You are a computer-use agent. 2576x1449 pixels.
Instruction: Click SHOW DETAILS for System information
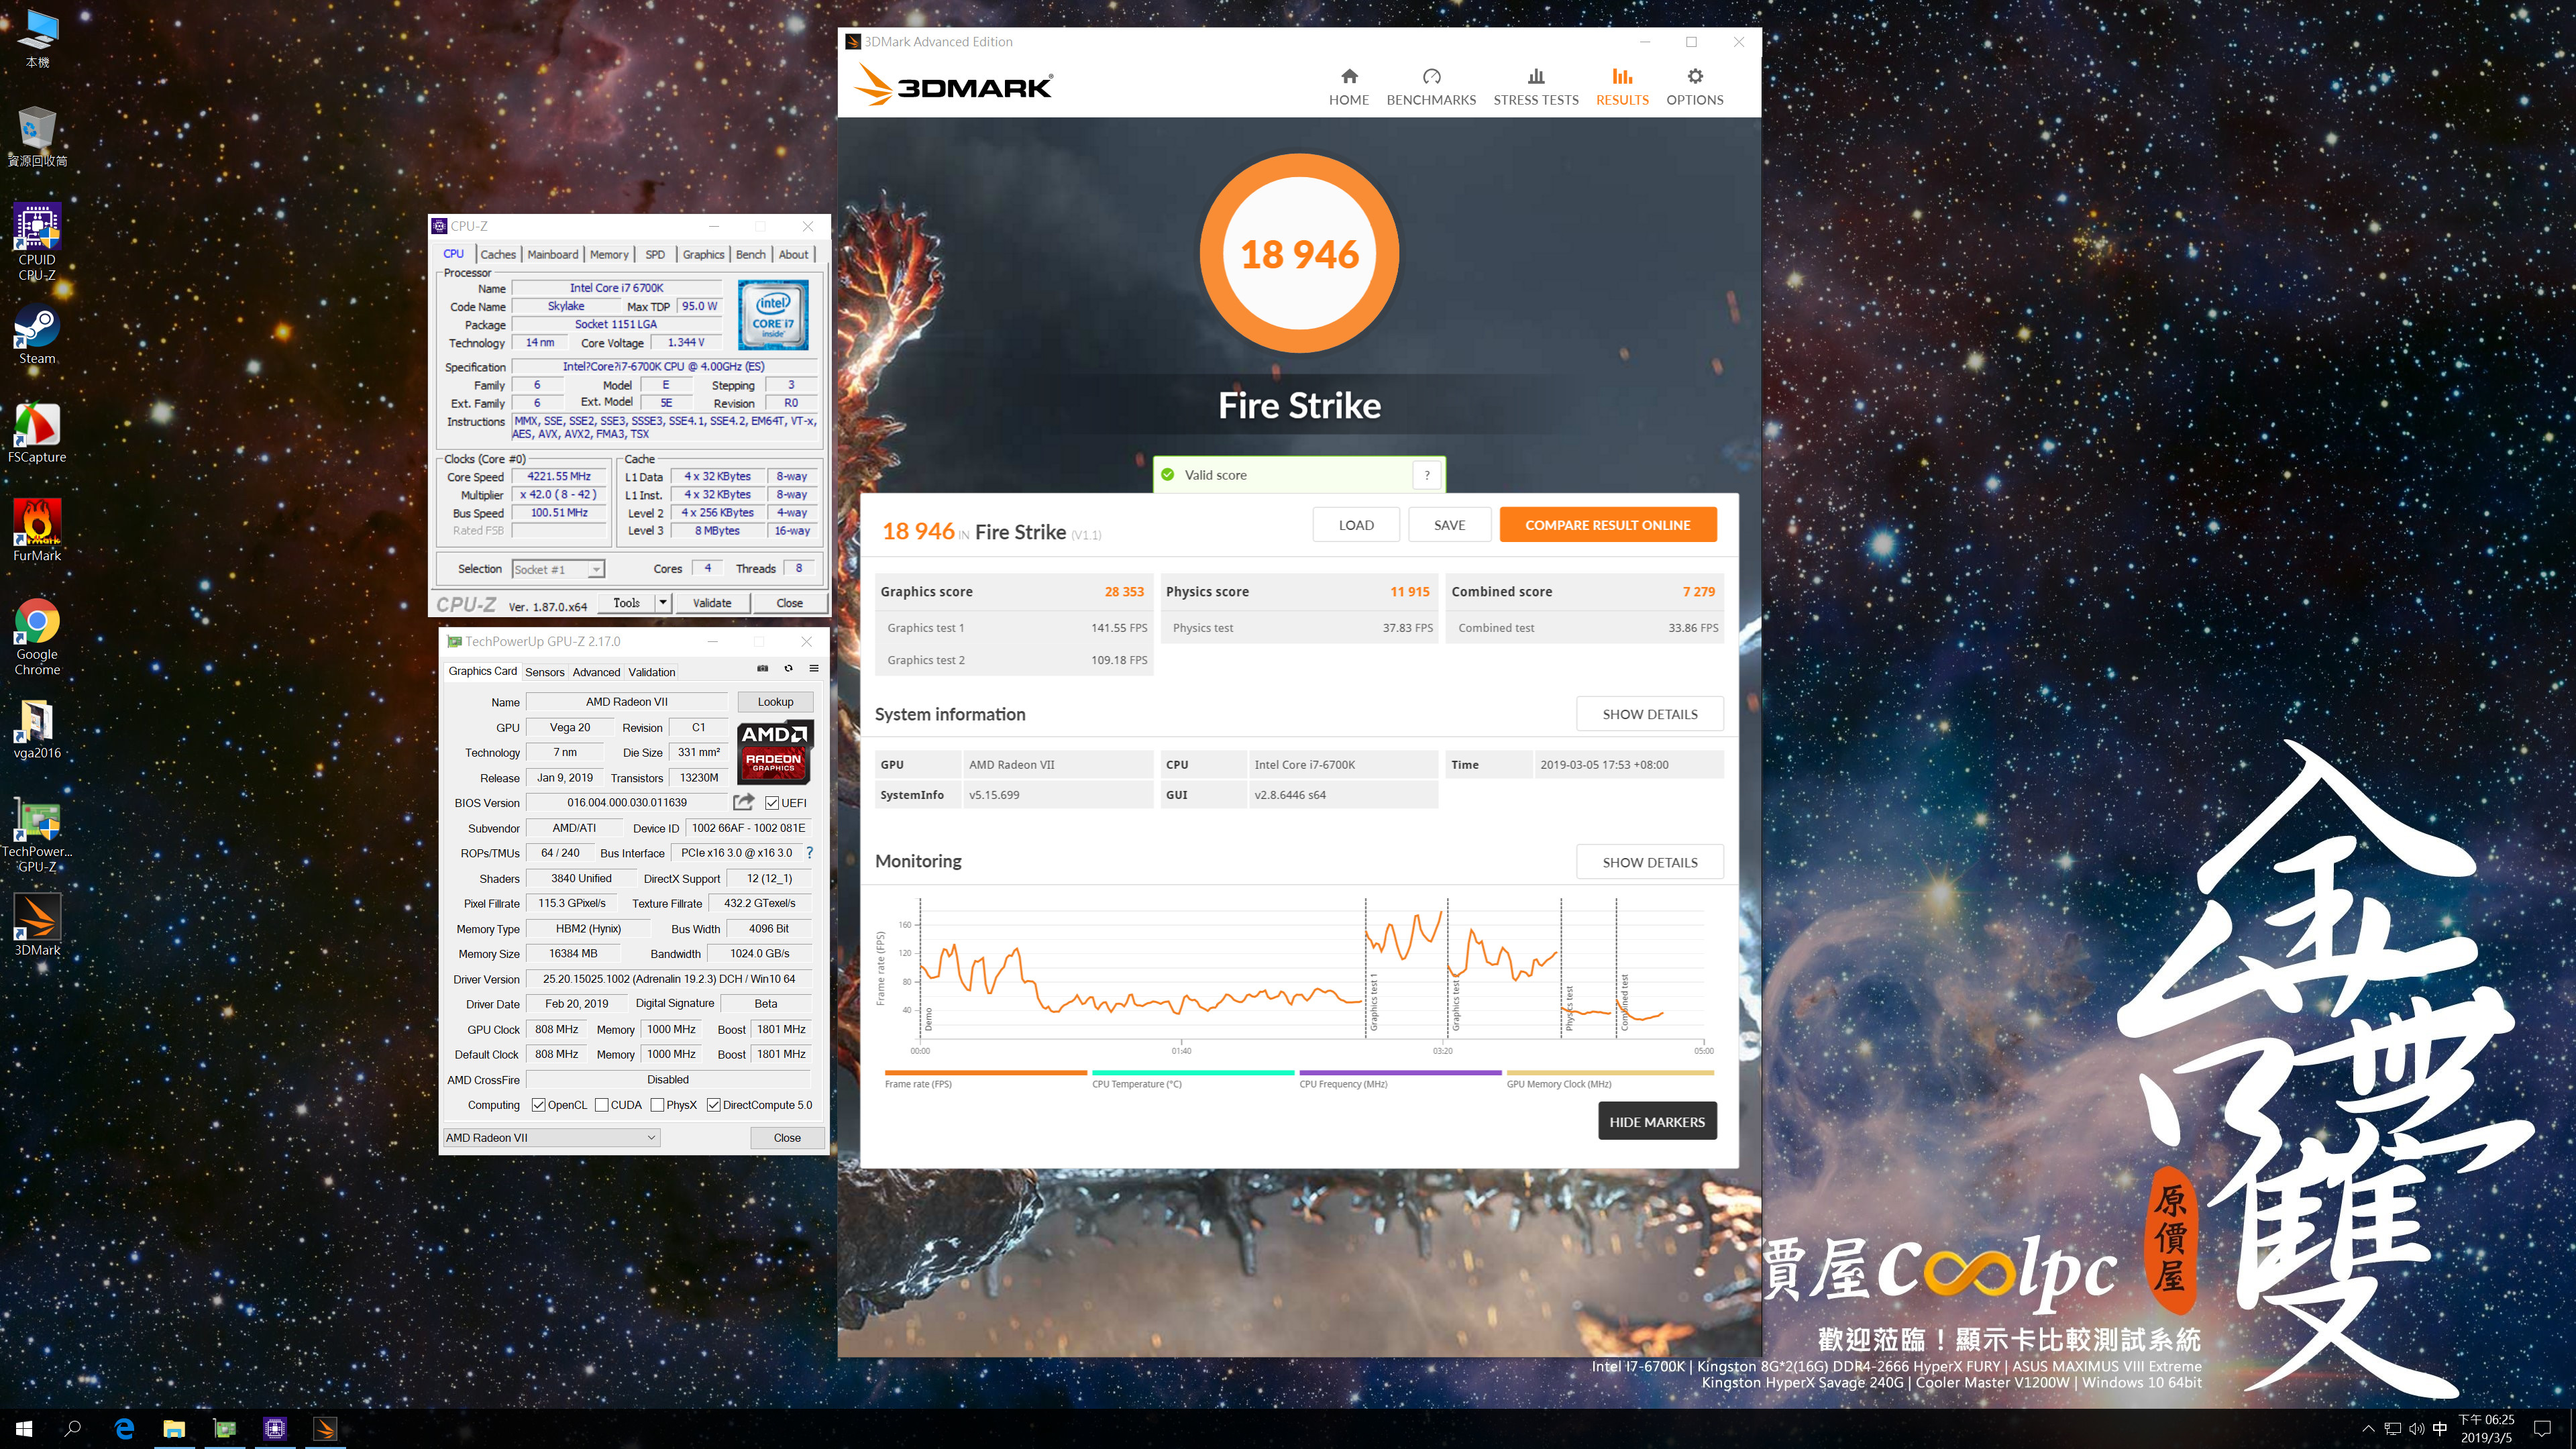pos(1649,714)
